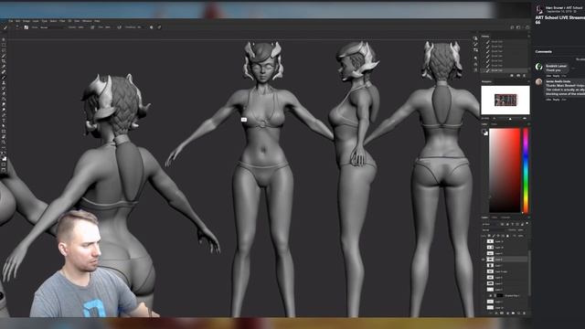
Task: Select the Eyedropper tool
Action: [4, 67]
